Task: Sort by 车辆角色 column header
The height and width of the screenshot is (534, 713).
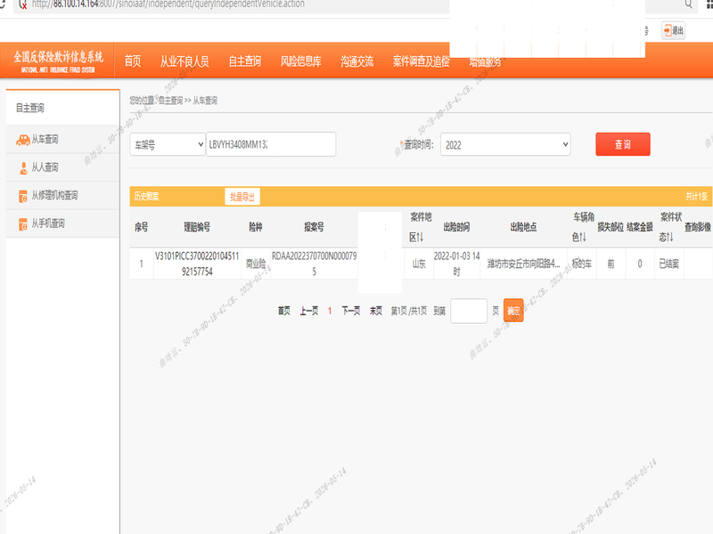Action: (583, 227)
